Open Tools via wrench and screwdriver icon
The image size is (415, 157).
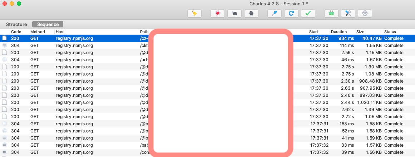[x=348, y=14]
